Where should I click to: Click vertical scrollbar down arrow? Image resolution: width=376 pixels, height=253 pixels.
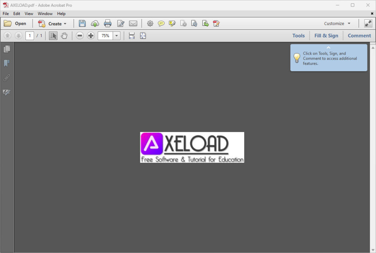tap(373, 250)
